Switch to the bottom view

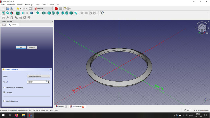click(67, 13)
